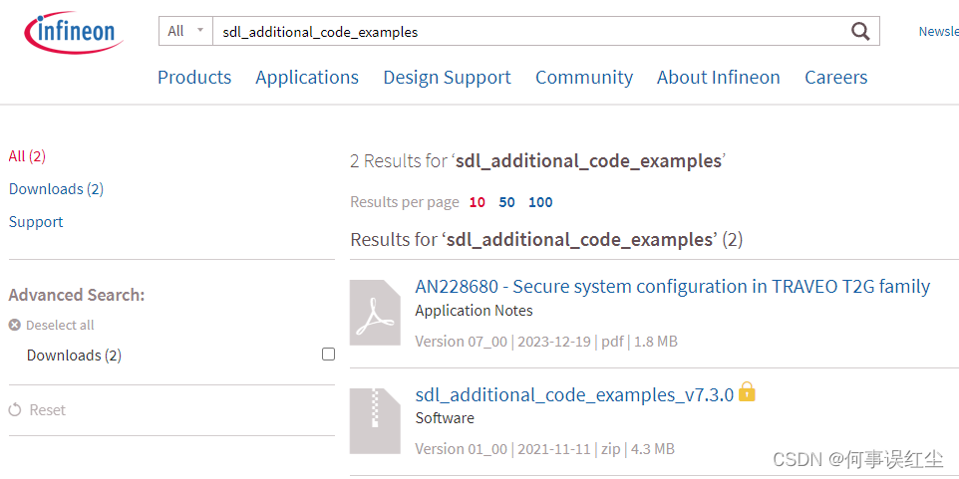Open the Community menu
The width and height of the screenshot is (959, 479).
coord(584,78)
